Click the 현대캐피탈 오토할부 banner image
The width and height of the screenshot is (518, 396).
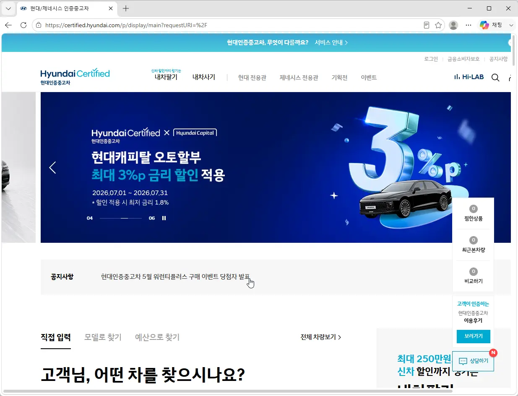coord(276,167)
